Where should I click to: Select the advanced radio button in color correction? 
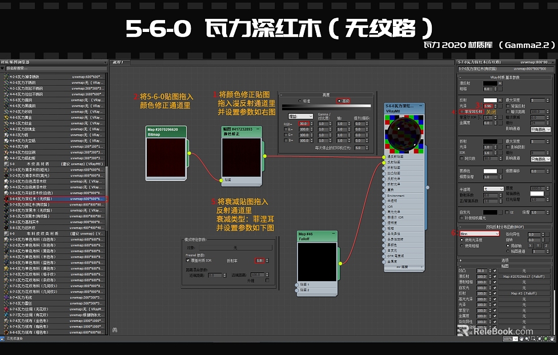pos(339,101)
